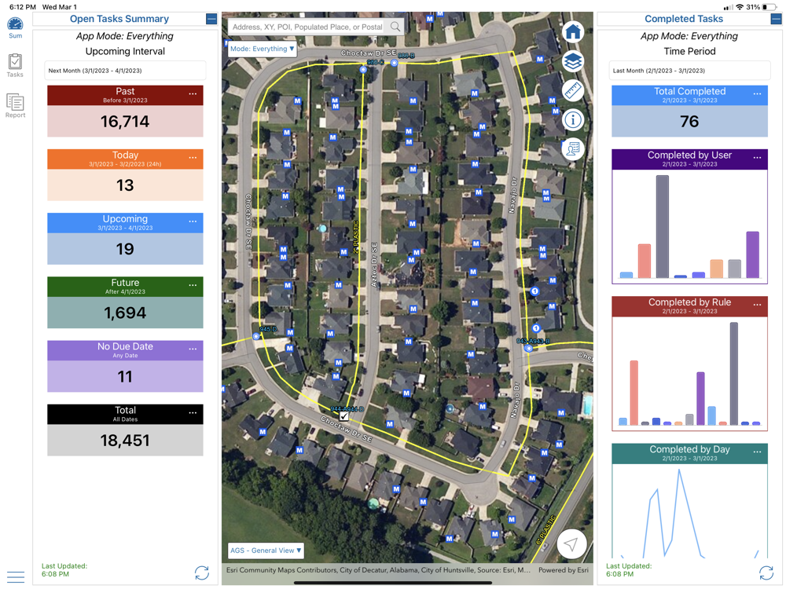Screen dimensions: 786x589
Task: Tap the checkbox marker at 944-A944-B
Action: tap(344, 416)
